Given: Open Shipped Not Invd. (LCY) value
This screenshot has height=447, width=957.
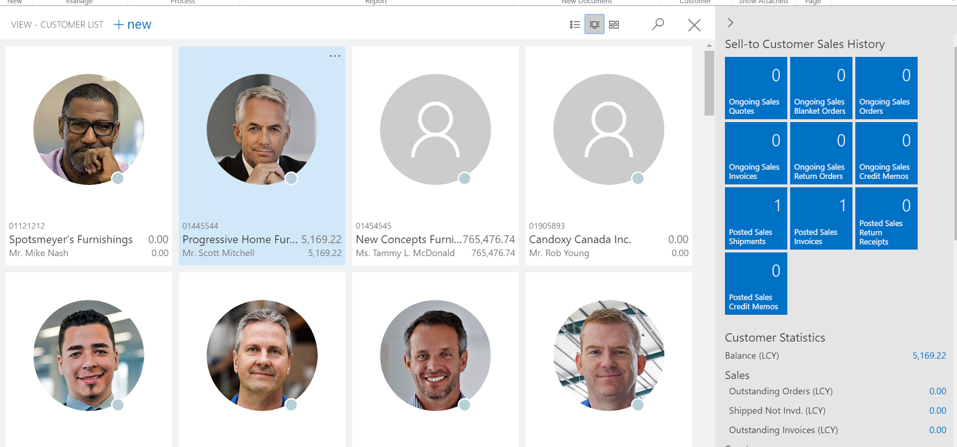Looking at the screenshot, I should 937,410.
